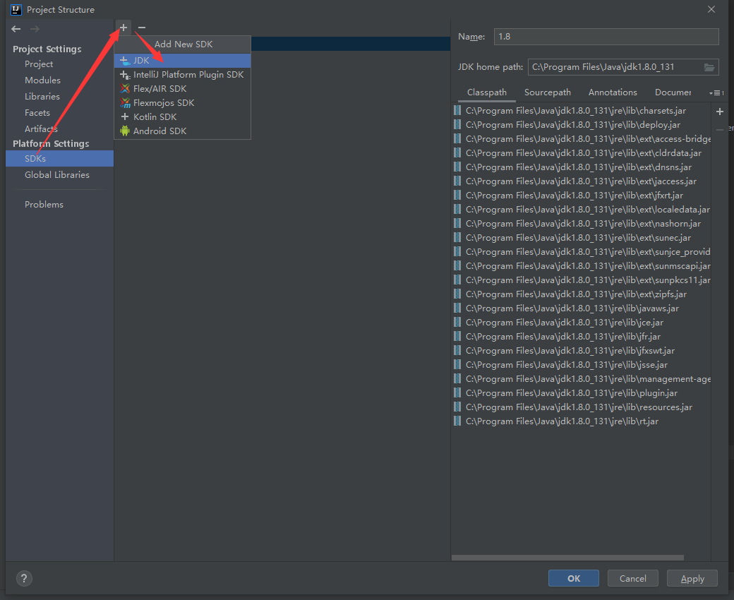Switch to the Annotations tab
The image size is (734, 600).
pos(613,92)
